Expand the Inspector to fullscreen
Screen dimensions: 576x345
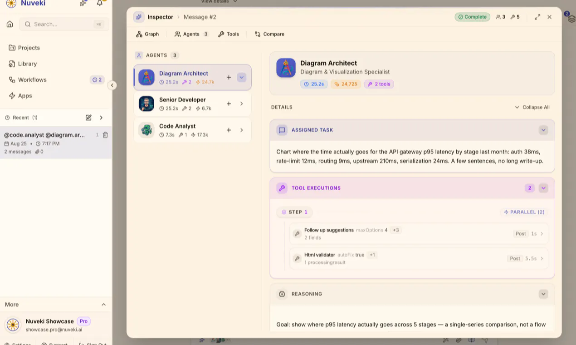click(537, 17)
